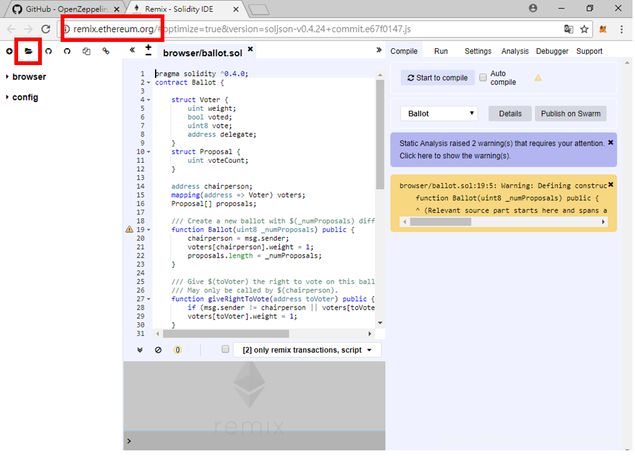Fold the giveRightToVote function at line 27
The height and width of the screenshot is (456, 635).
(149, 299)
